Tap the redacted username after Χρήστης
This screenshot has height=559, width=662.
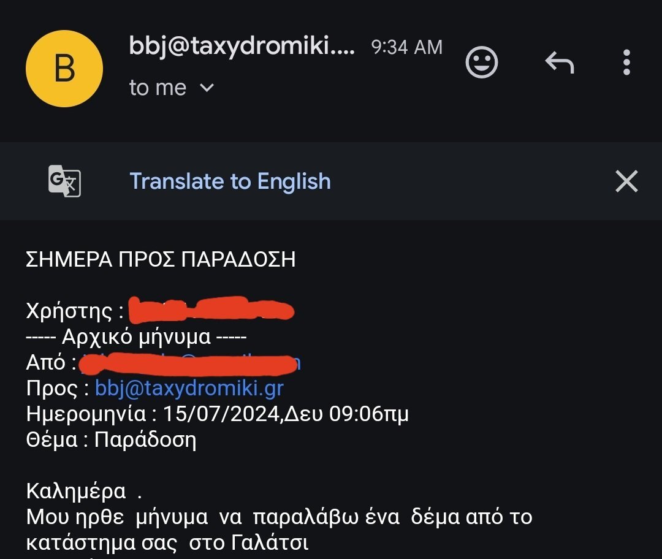[211, 310]
